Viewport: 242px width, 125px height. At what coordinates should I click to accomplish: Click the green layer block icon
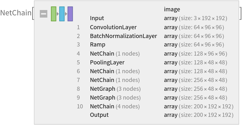[x=54, y=14]
